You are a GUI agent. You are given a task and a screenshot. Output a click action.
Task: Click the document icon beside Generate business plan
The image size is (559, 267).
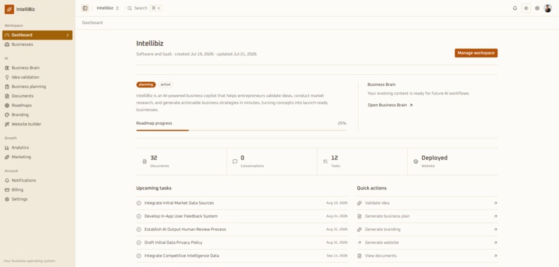359,216
